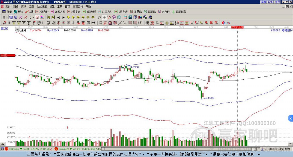Click the red dollar marker above volume
This screenshot has height=157, width=293.
pyautogui.click(x=67, y=127)
